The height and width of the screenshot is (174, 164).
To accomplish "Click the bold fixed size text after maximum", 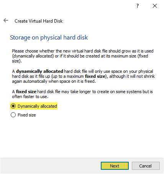I will pyautogui.click(x=95, y=76).
